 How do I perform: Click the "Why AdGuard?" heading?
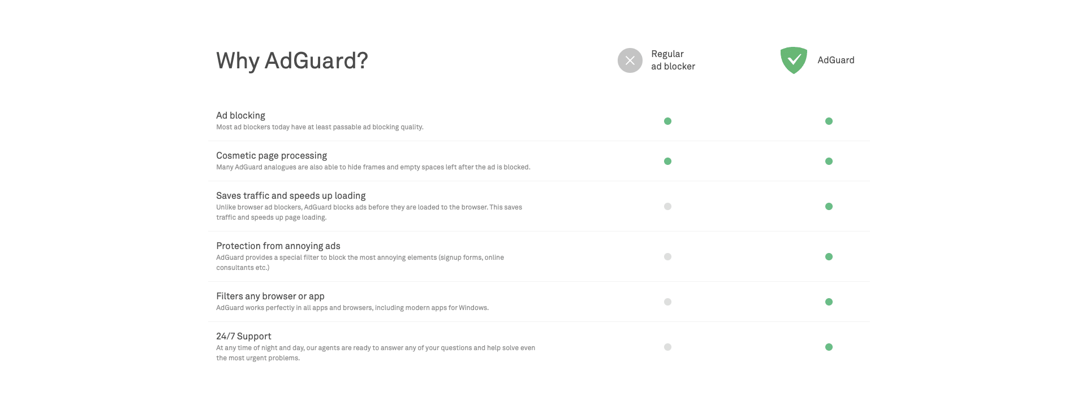(292, 60)
